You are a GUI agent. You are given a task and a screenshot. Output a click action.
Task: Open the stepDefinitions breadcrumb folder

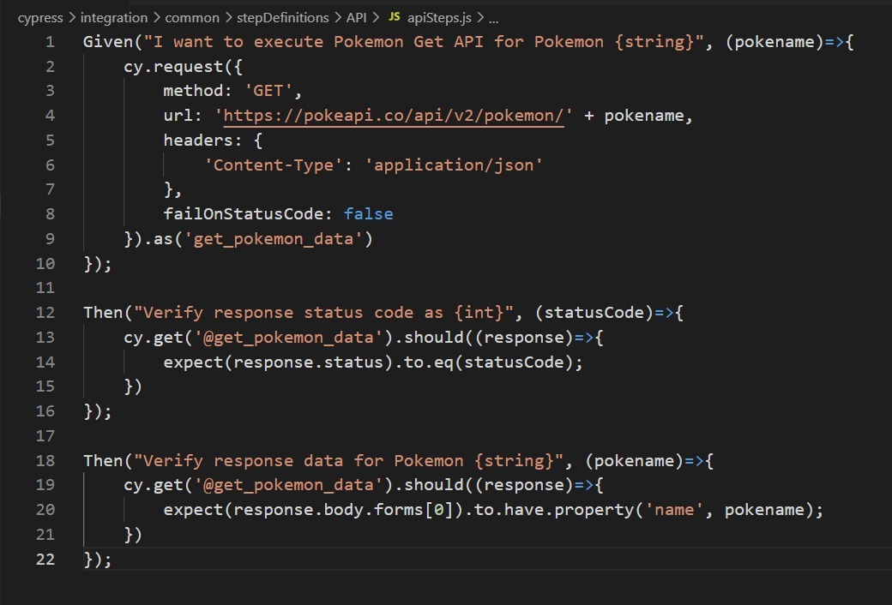click(283, 18)
